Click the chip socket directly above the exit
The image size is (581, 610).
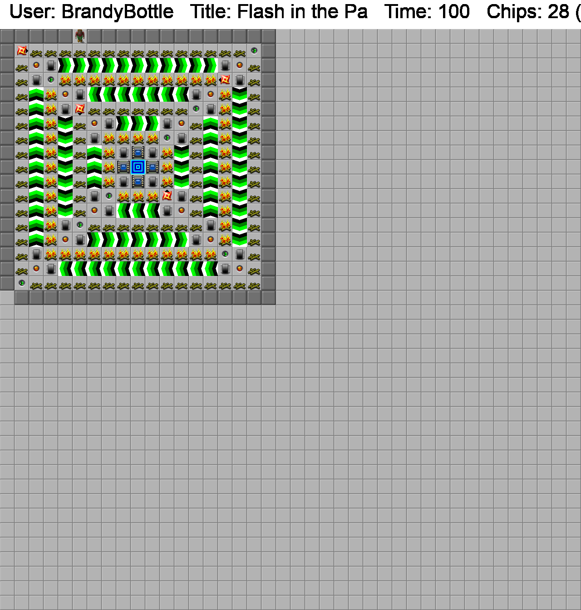coord(138,152)
